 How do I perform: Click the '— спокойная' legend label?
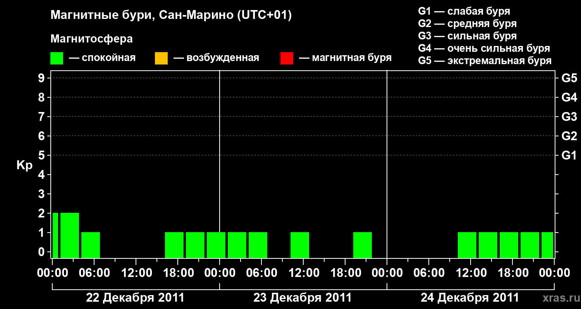(x=102, y=58)
